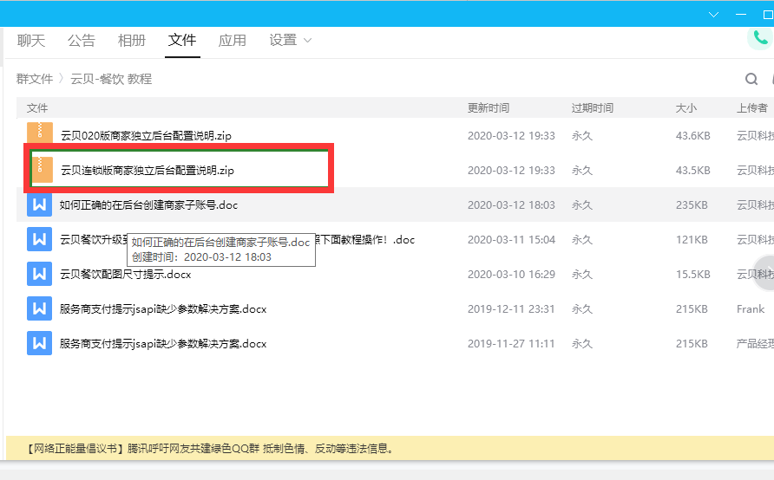The image size is (774, 480).
Task: Click the gray round arrow button at right edge
Action: coord(764,273)
